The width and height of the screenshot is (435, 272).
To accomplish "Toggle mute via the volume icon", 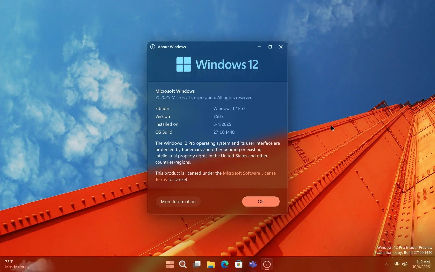I will [x=405, y=264].
